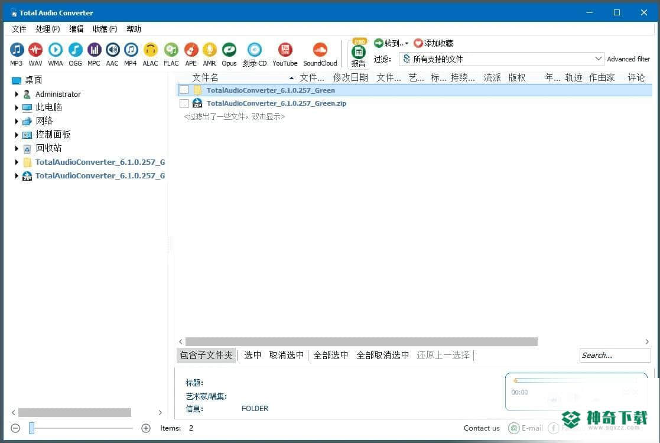Click the 作曲家 composer column header
This screenshot has width=660, height=443.
click(602, 77)
